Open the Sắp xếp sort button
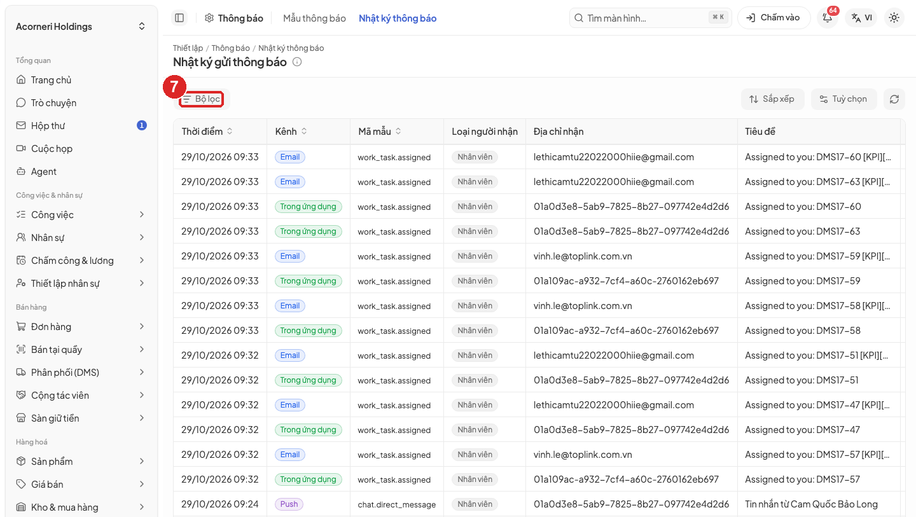Screen dimensions: 916x517 pos(772,99)
